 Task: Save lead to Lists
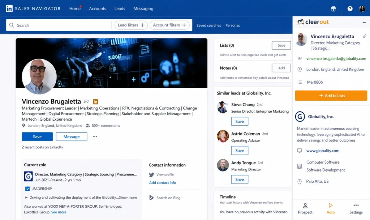[x=281, y=45]
